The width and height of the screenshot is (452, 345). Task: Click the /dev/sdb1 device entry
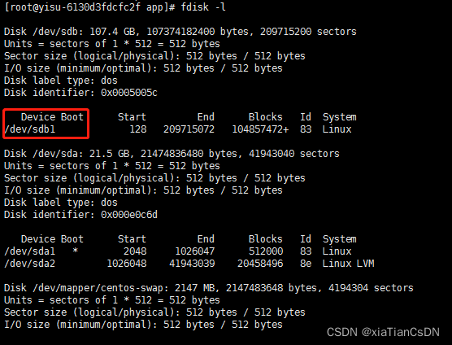(30, 129)
